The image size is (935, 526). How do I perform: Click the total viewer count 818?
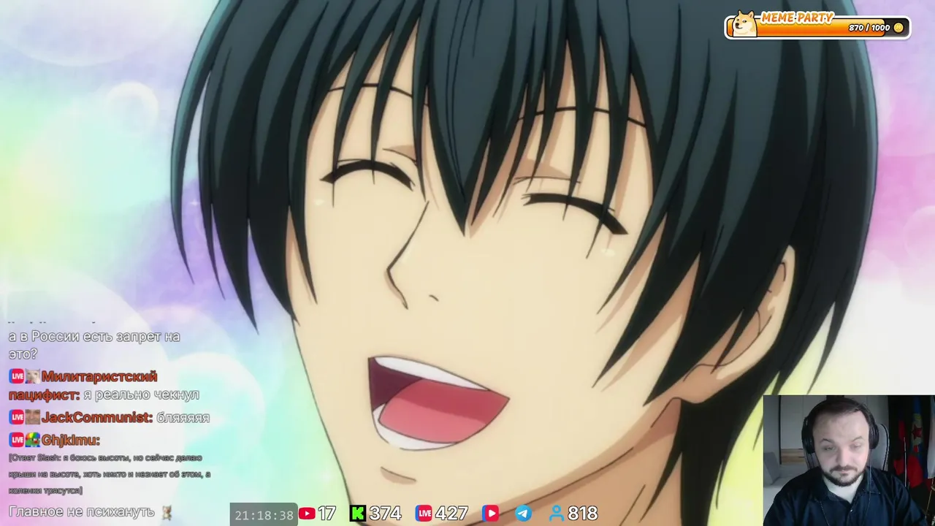583,514
